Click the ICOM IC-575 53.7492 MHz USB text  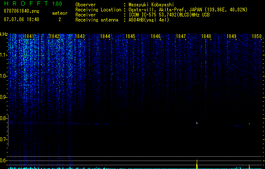pos(169,15)
